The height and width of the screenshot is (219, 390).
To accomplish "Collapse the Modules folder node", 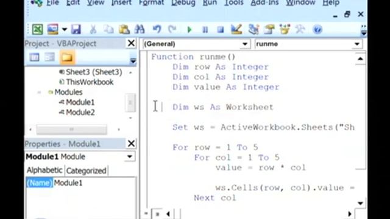I will (x=39, y=92).
